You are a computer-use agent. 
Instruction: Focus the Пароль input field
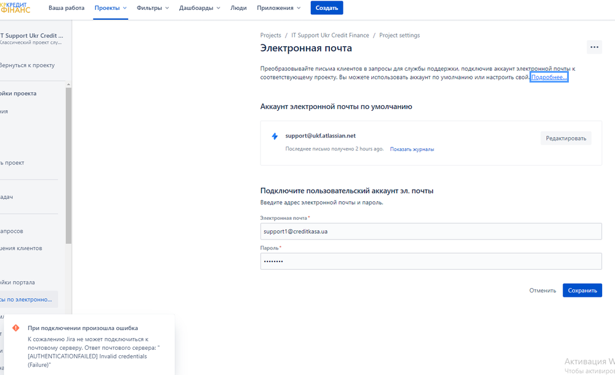pyautogui.click(x=431, y=261)
